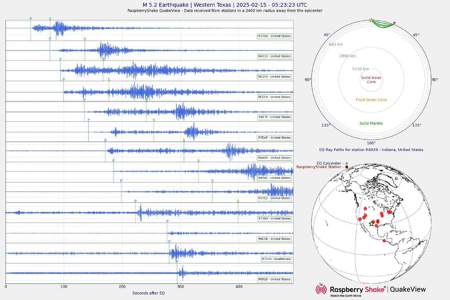The height and width of the screenshot is (300, 450).
Task: Click the M 5.2 Earthquake Western Texas title
Action: click(225, 5)
